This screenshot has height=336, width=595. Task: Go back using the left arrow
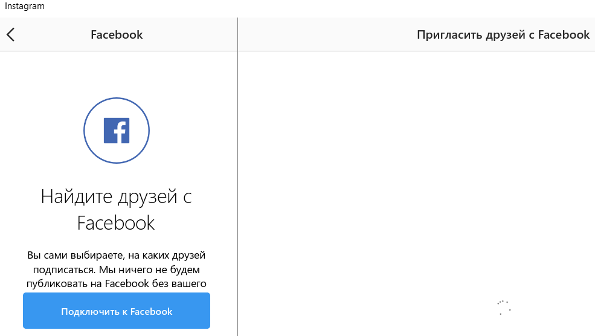pyautogui.click(x=11, y=34)
